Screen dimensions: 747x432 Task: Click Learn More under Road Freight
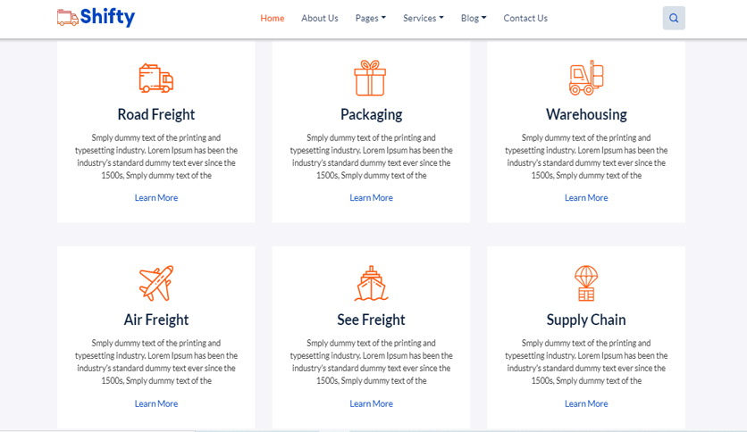(156, 198)
